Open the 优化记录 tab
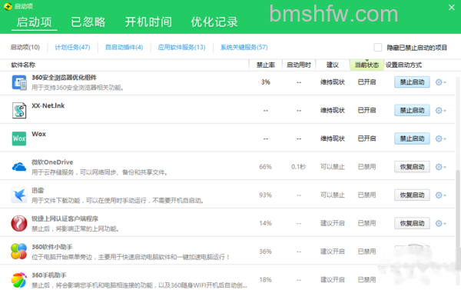Image resolution: width=461 pixels, height=290 pixels. (x=214, y=22)
